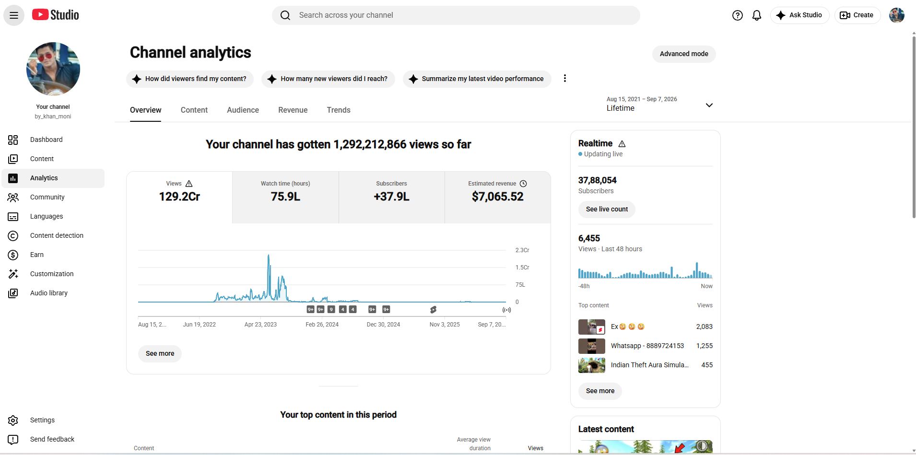Open Customization in the sidebar

53,274
